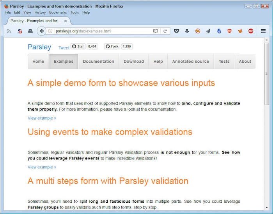Image resolution: width=273 pixels, height=214 pixels.
Task: Click the blue swirl extension icon
Action: click(x=219, y=31)
